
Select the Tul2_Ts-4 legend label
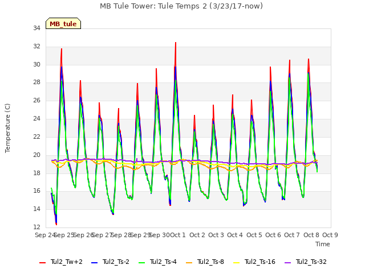click(163, 262)
